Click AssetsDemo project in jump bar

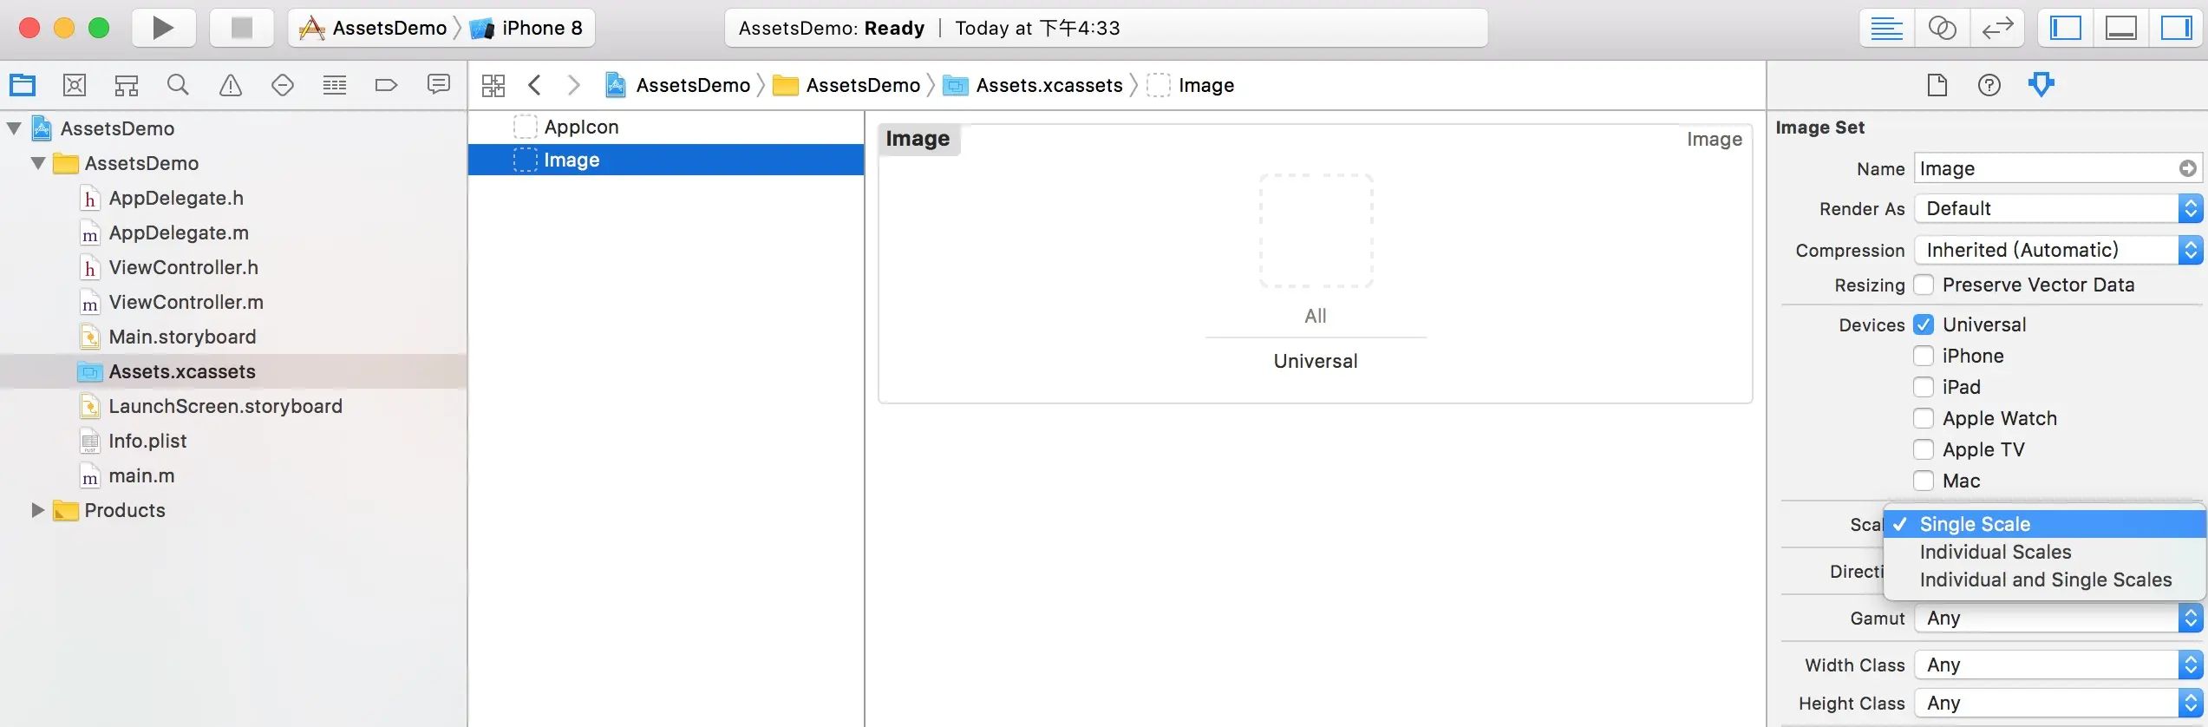pyautogui.click(x=678, y=85)
